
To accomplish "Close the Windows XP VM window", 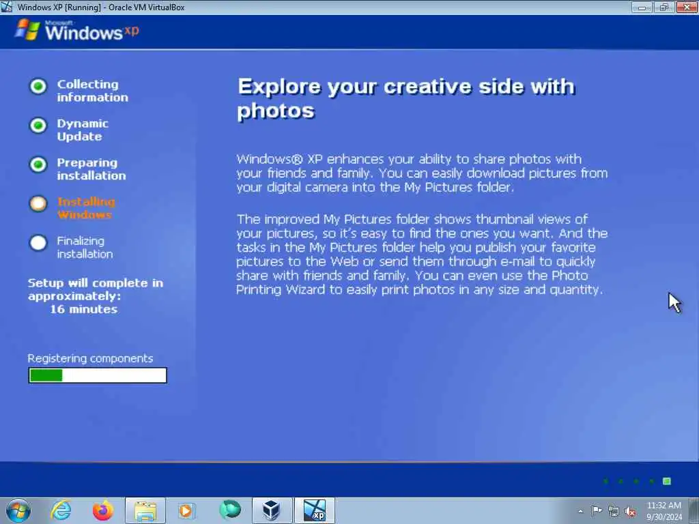I will point(687,7).
